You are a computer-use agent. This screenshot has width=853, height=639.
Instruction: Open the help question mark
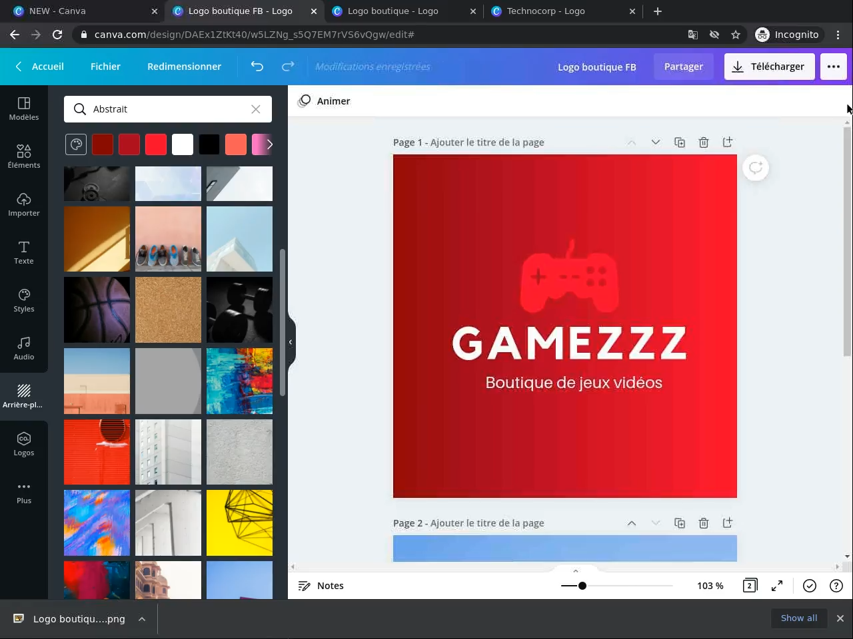coord(836,586)
